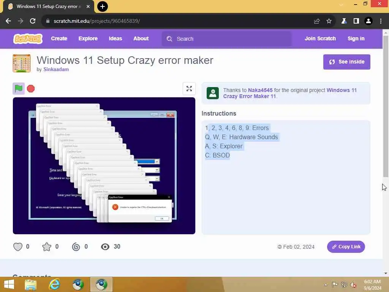Click the address bar URL
The image size is (389, 292).
coord(97,21)
